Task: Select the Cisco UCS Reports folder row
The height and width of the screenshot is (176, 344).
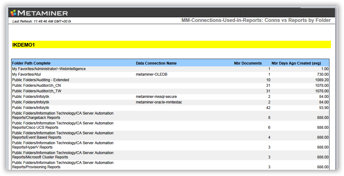Action: [170, 125]
